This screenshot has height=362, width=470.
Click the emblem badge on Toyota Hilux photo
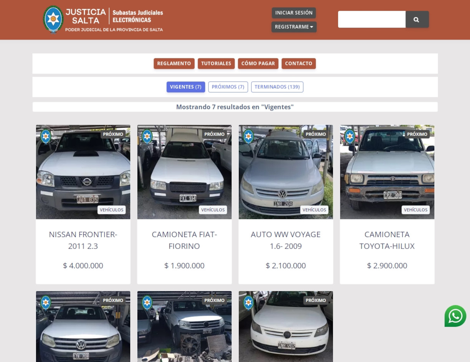pyautogui.click(x=350, y=136)
